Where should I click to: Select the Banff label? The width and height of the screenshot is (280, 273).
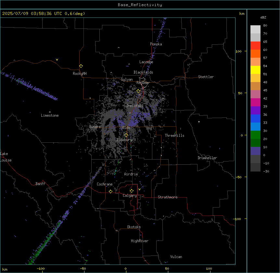click(40, 184)
